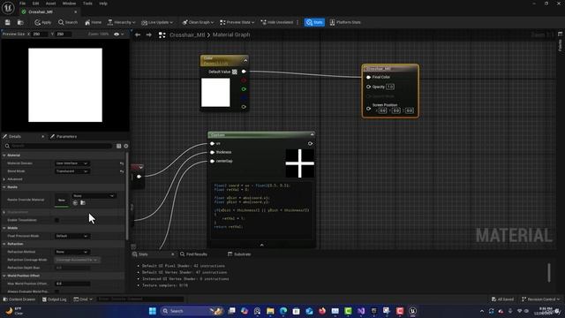Viewport: 565px width, 318px height.
Task: Click the Preview Size X field
Action: click(x=40, y=34)
